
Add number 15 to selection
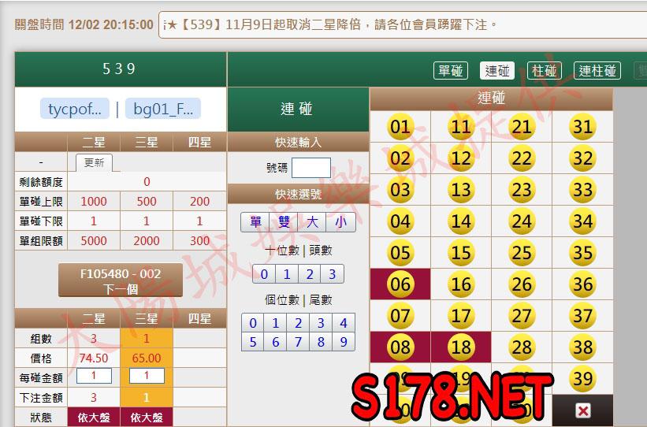click(x=461, y=252)
